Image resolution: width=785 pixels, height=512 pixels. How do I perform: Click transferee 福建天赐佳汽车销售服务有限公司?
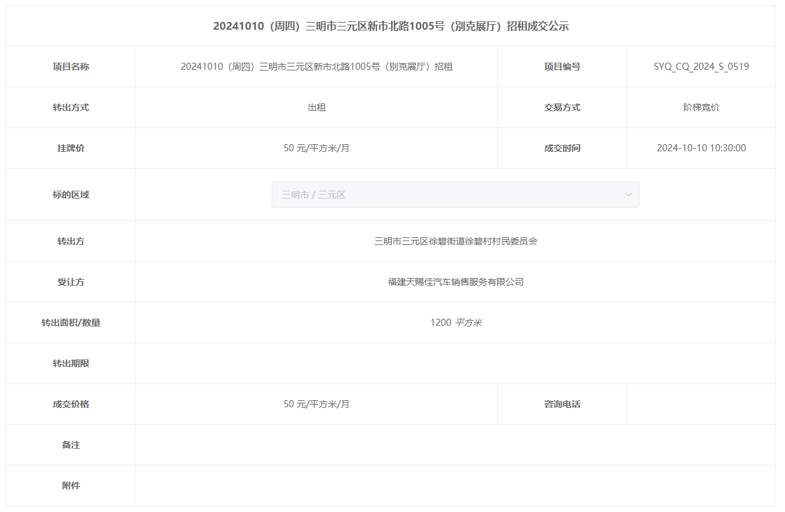coord(455,282)
